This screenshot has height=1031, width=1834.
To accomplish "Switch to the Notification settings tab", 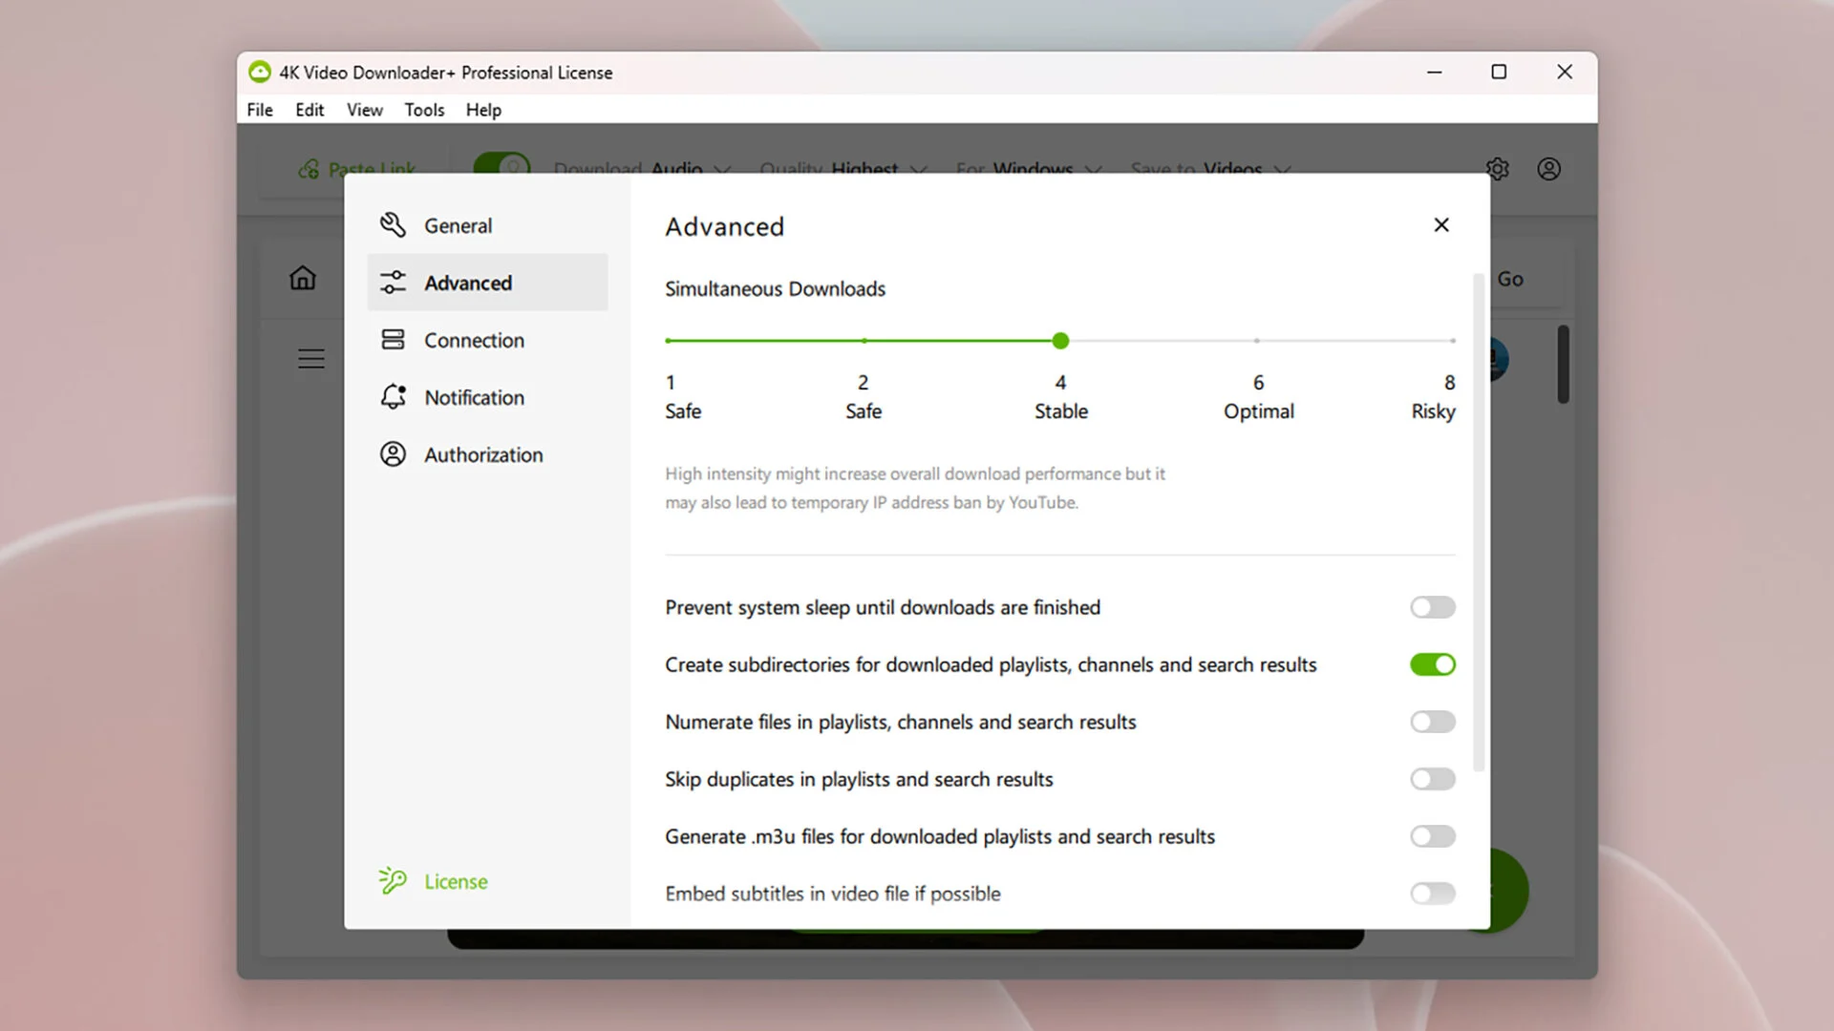I will 487,397.
